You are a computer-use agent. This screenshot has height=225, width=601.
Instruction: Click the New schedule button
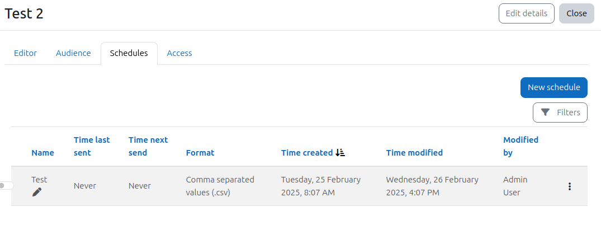554,87
